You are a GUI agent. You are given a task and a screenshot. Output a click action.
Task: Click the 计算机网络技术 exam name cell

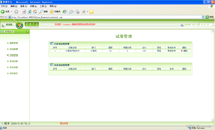tap(73, 51)
